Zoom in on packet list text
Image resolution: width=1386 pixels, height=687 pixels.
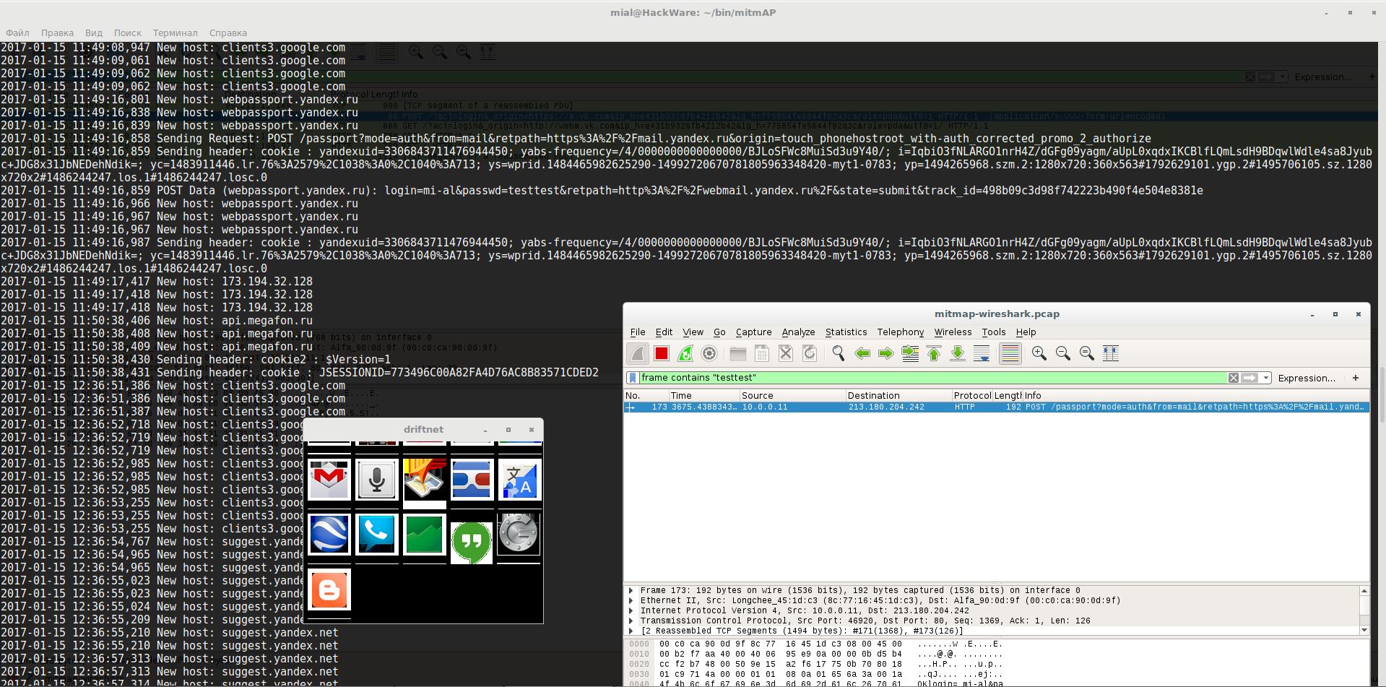[x=1039, y=353]
